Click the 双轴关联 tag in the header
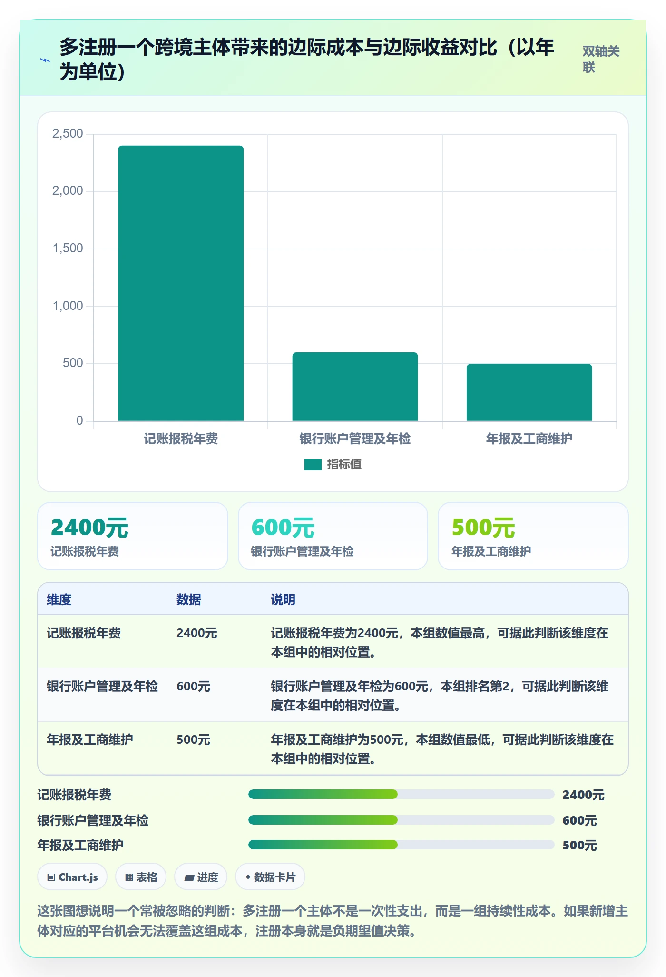The height and width of the screenshot is (977, 666). tap(601, 59)
